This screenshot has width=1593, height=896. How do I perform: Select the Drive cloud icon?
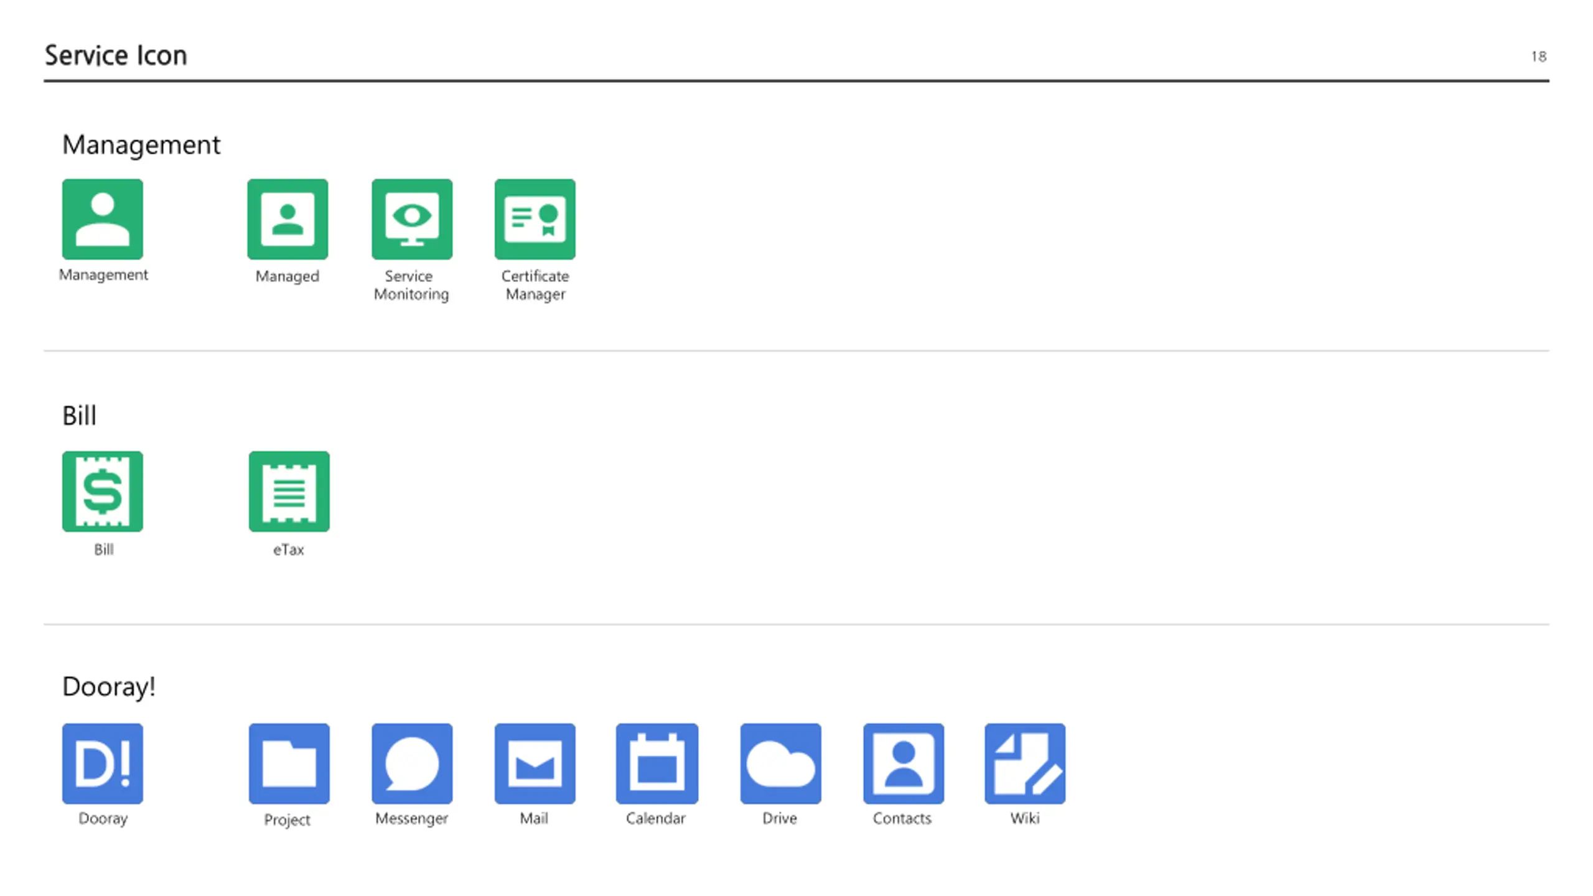781,763
